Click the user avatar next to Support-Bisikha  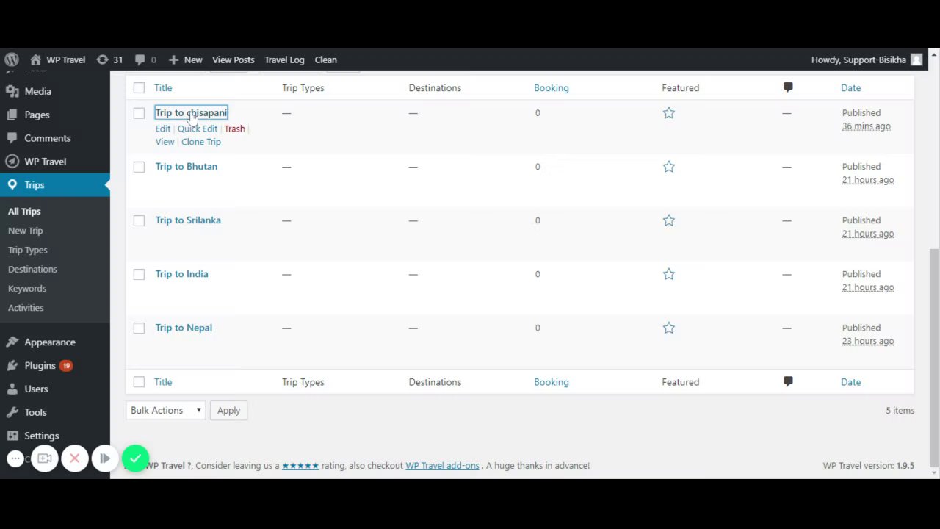[916, 60]
